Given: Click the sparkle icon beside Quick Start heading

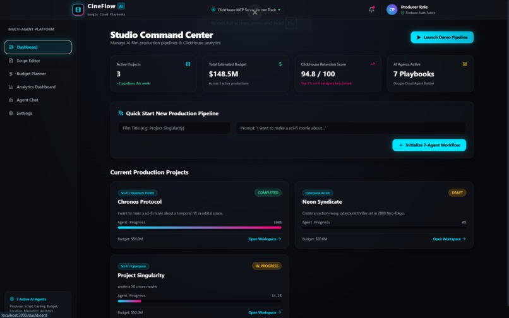Looking at the screenshot, I should point(121,113).
